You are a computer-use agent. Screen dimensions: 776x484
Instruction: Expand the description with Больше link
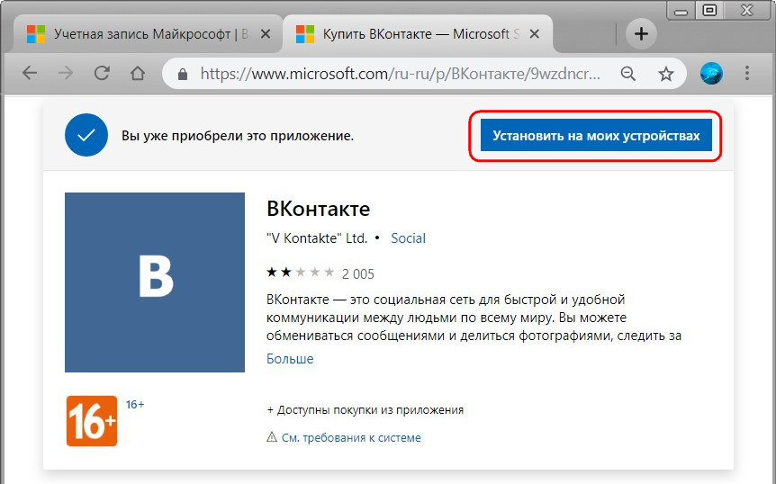[x=290, y=359]
